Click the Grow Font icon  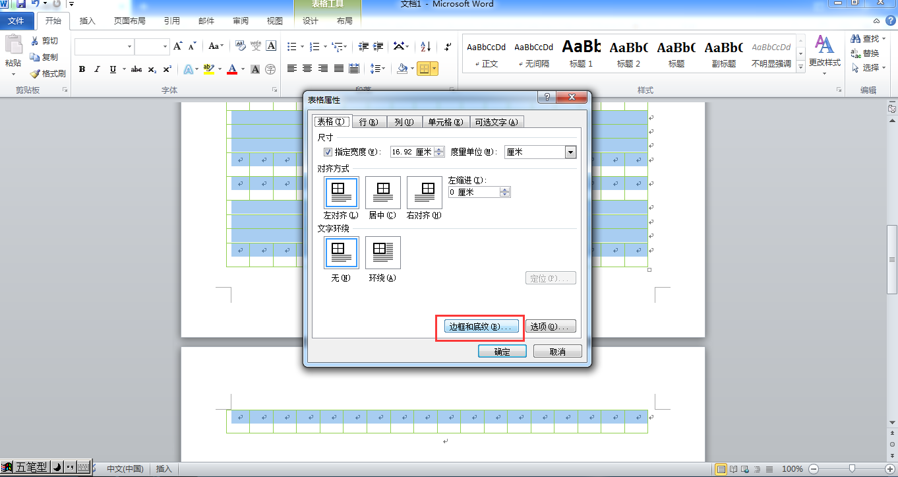(177, 46)
